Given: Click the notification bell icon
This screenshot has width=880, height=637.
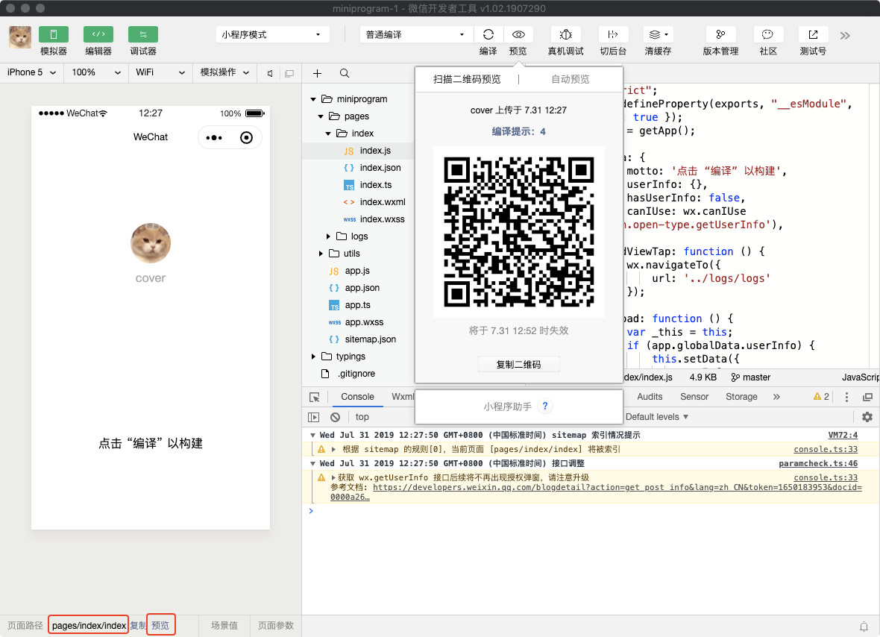Looking at the screenshot, I should coord(863,626).
